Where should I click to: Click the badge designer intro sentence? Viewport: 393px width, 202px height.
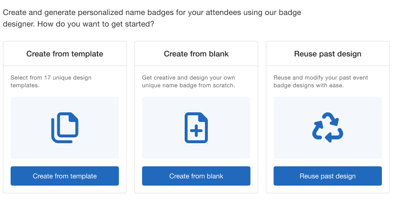pos(152,12)
